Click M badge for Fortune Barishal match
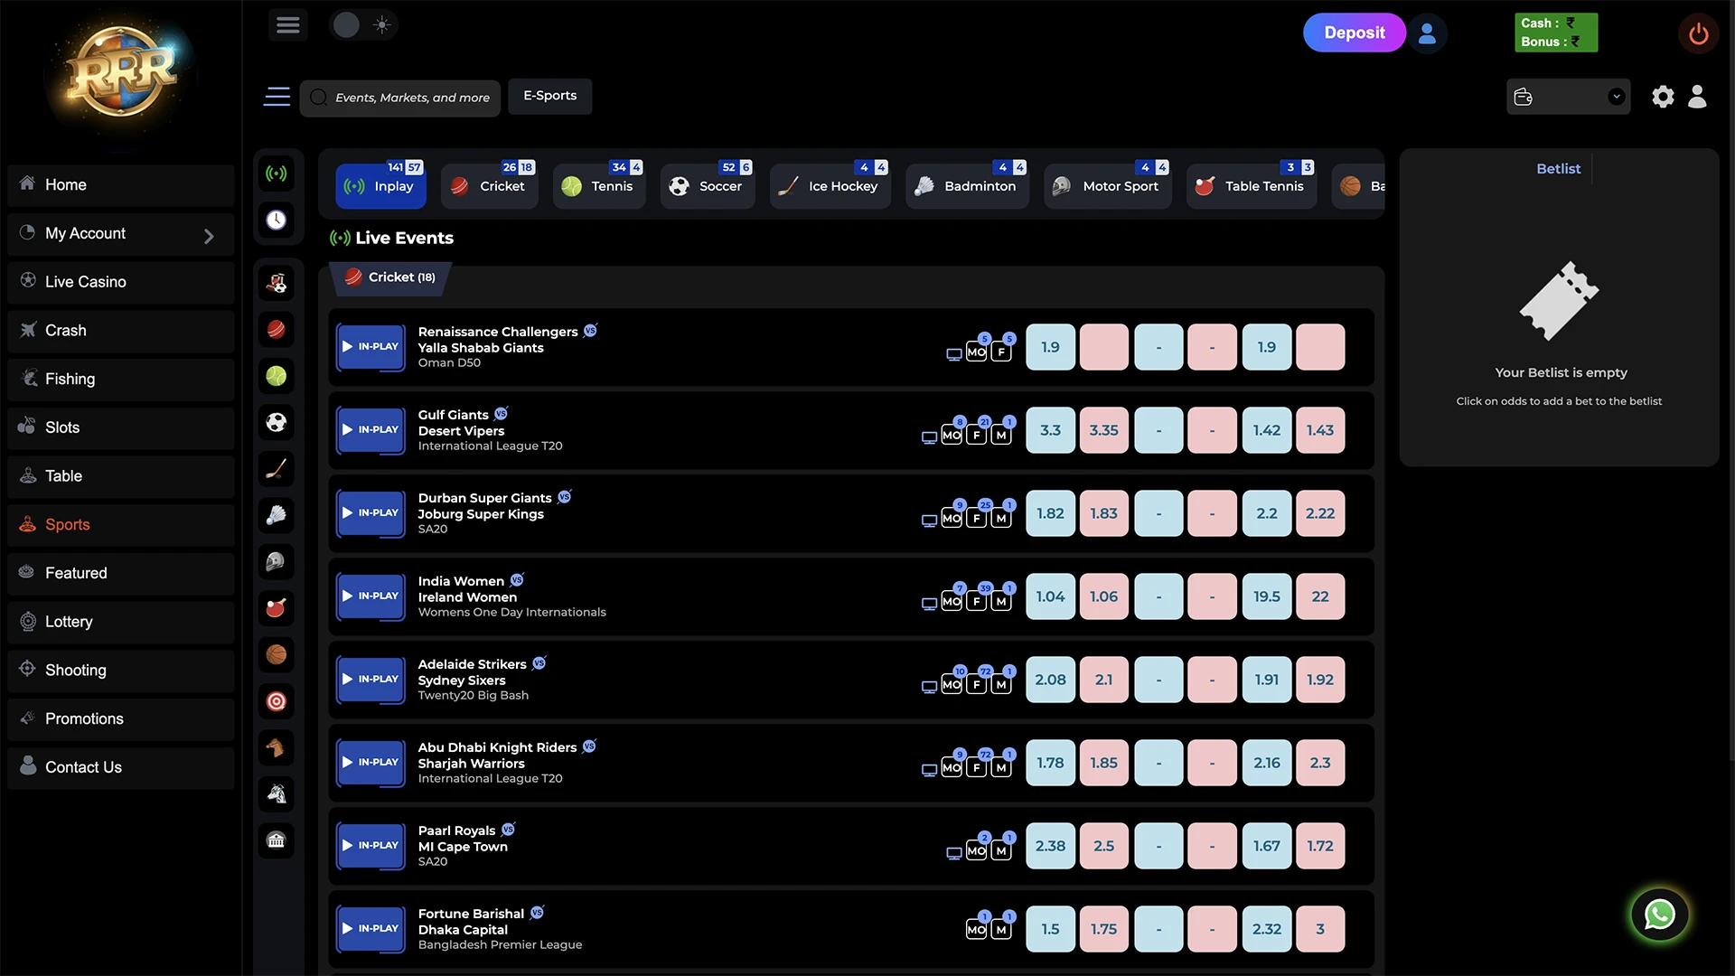The image size is (1735, 976). click(1001, 930)
